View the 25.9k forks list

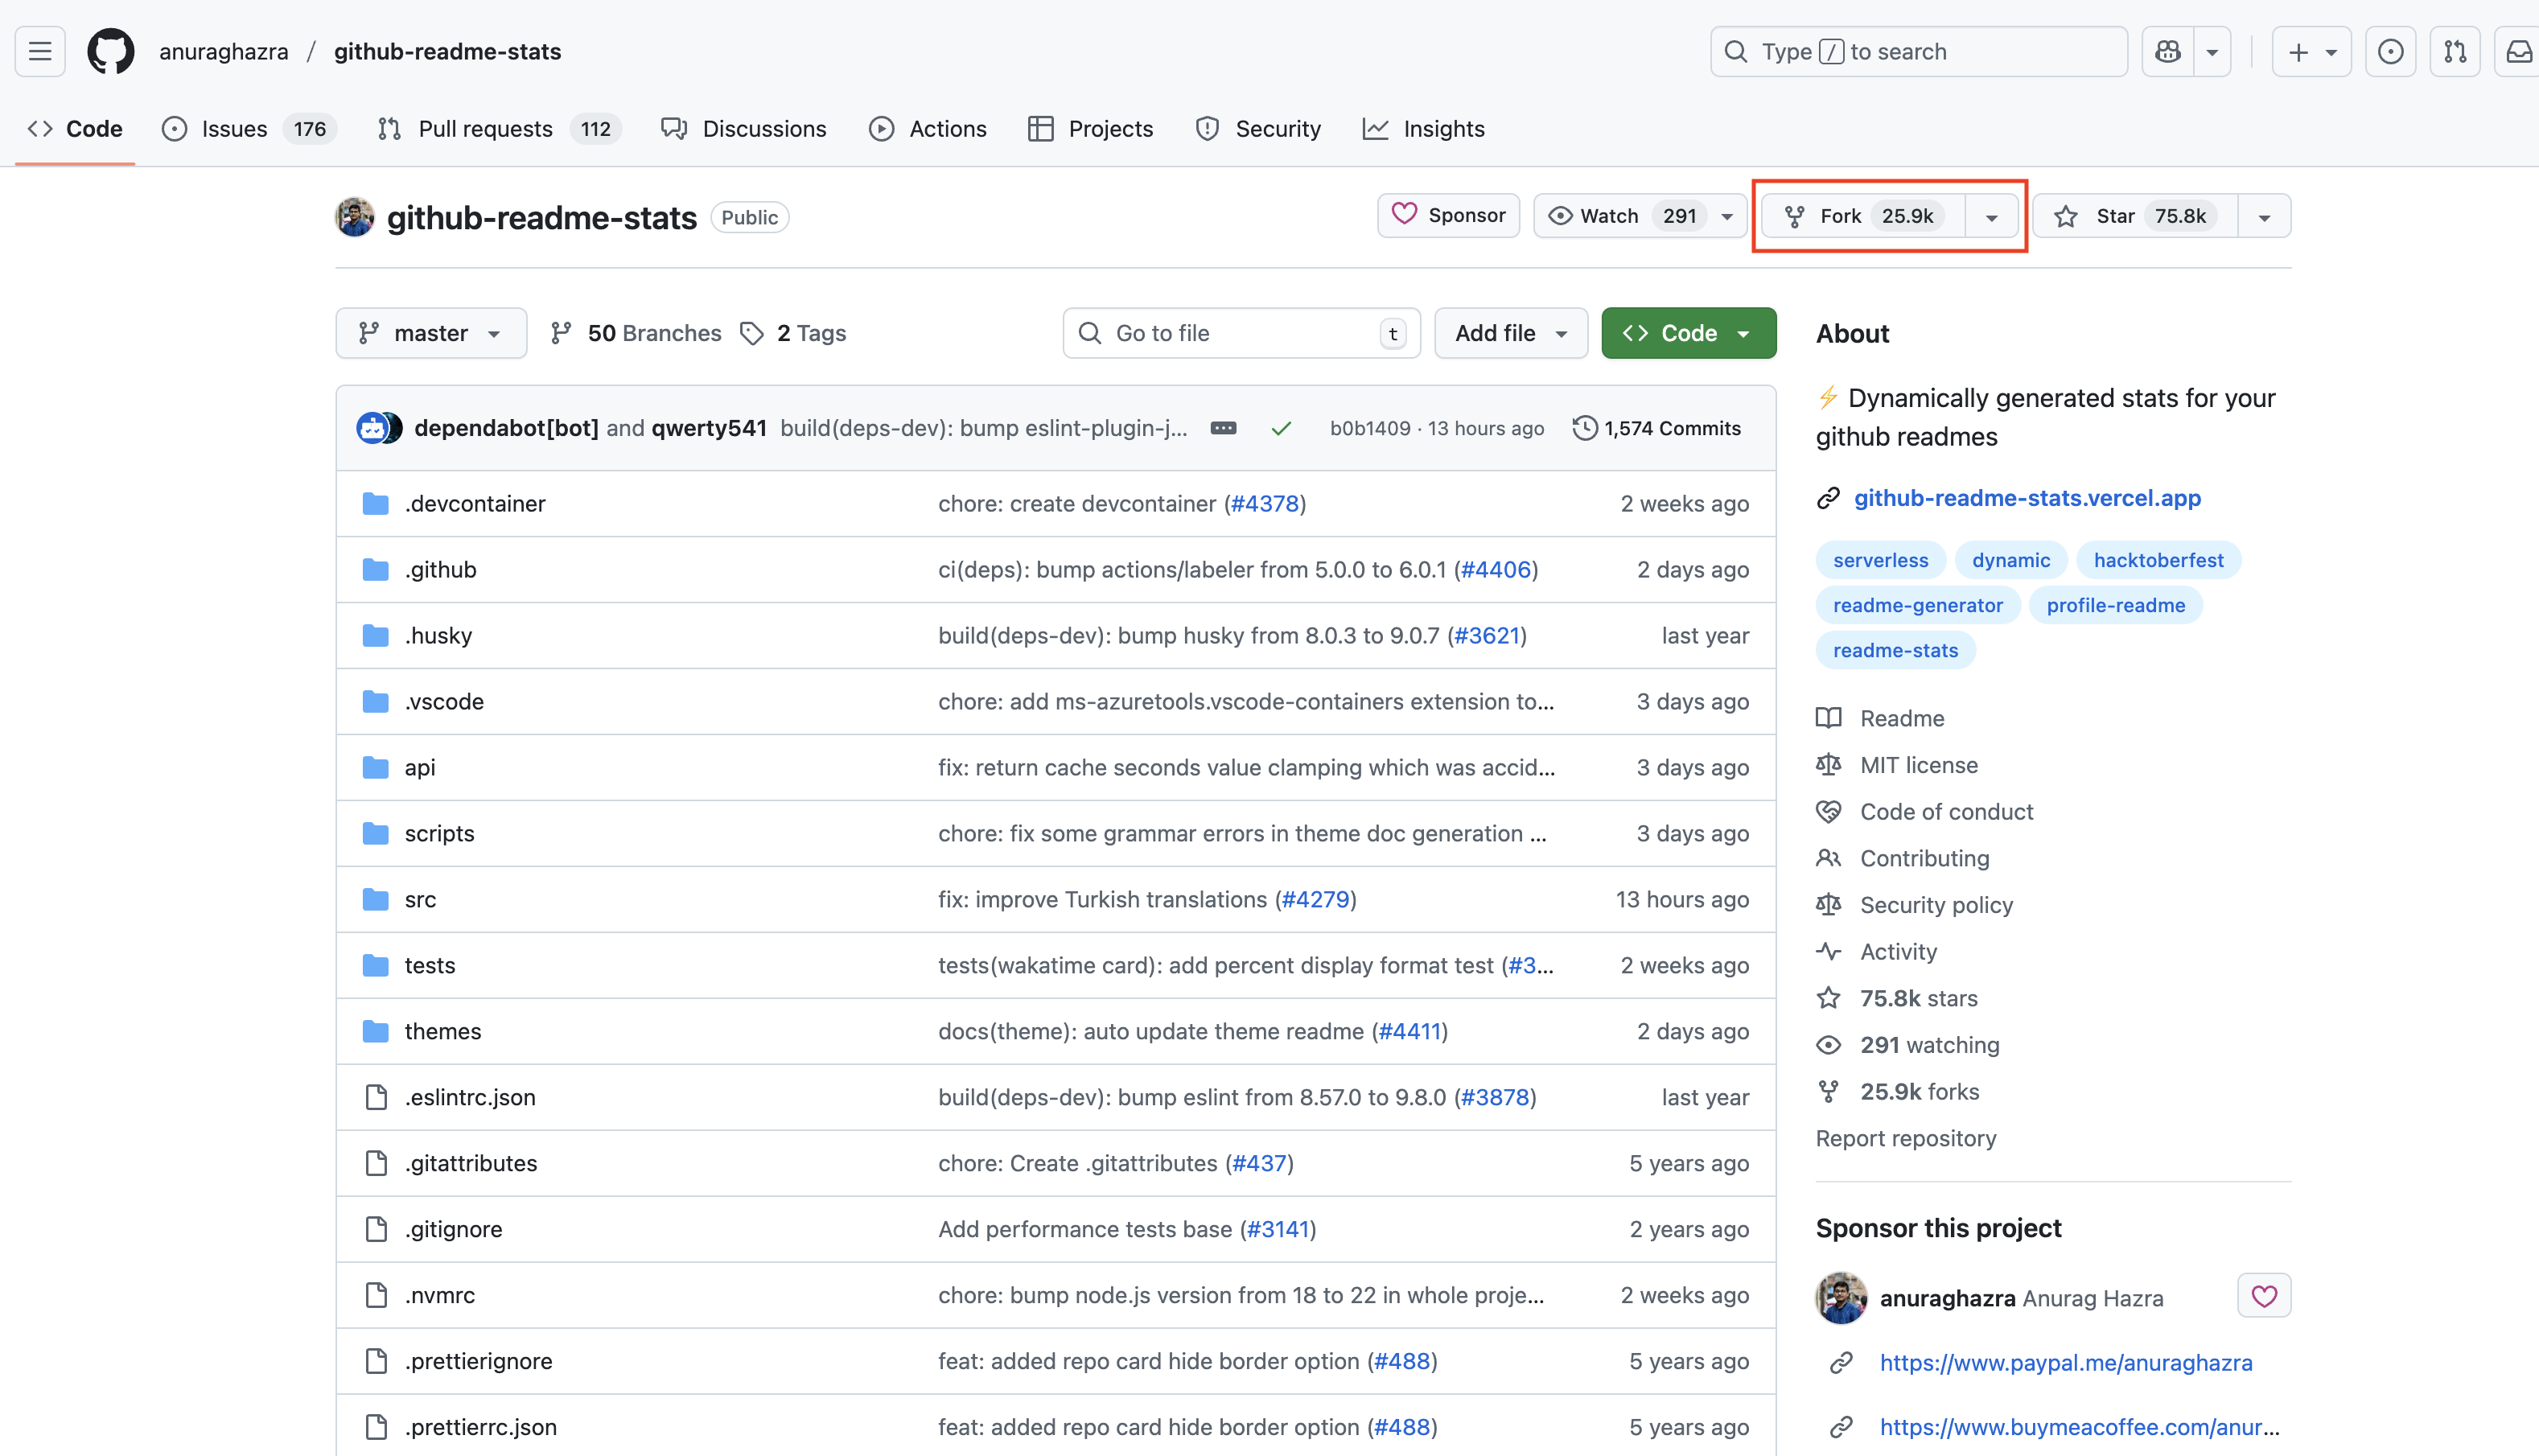[1919, 1091]
